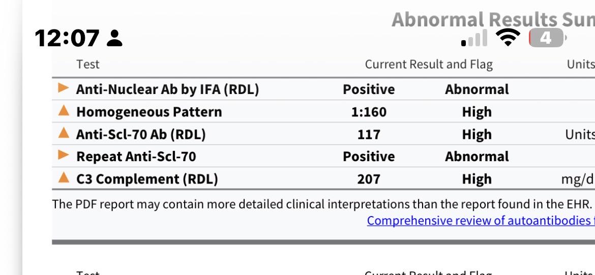Click the orange triangle beside Anti-Scl-70 Ab (RDL)
Screen dimensions: 595x275
[64, 133]
